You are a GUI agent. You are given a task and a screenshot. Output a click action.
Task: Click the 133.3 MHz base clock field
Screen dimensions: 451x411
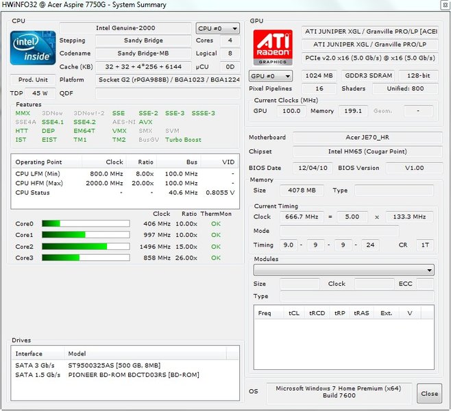pyautogui.click(x=409, y=216)
